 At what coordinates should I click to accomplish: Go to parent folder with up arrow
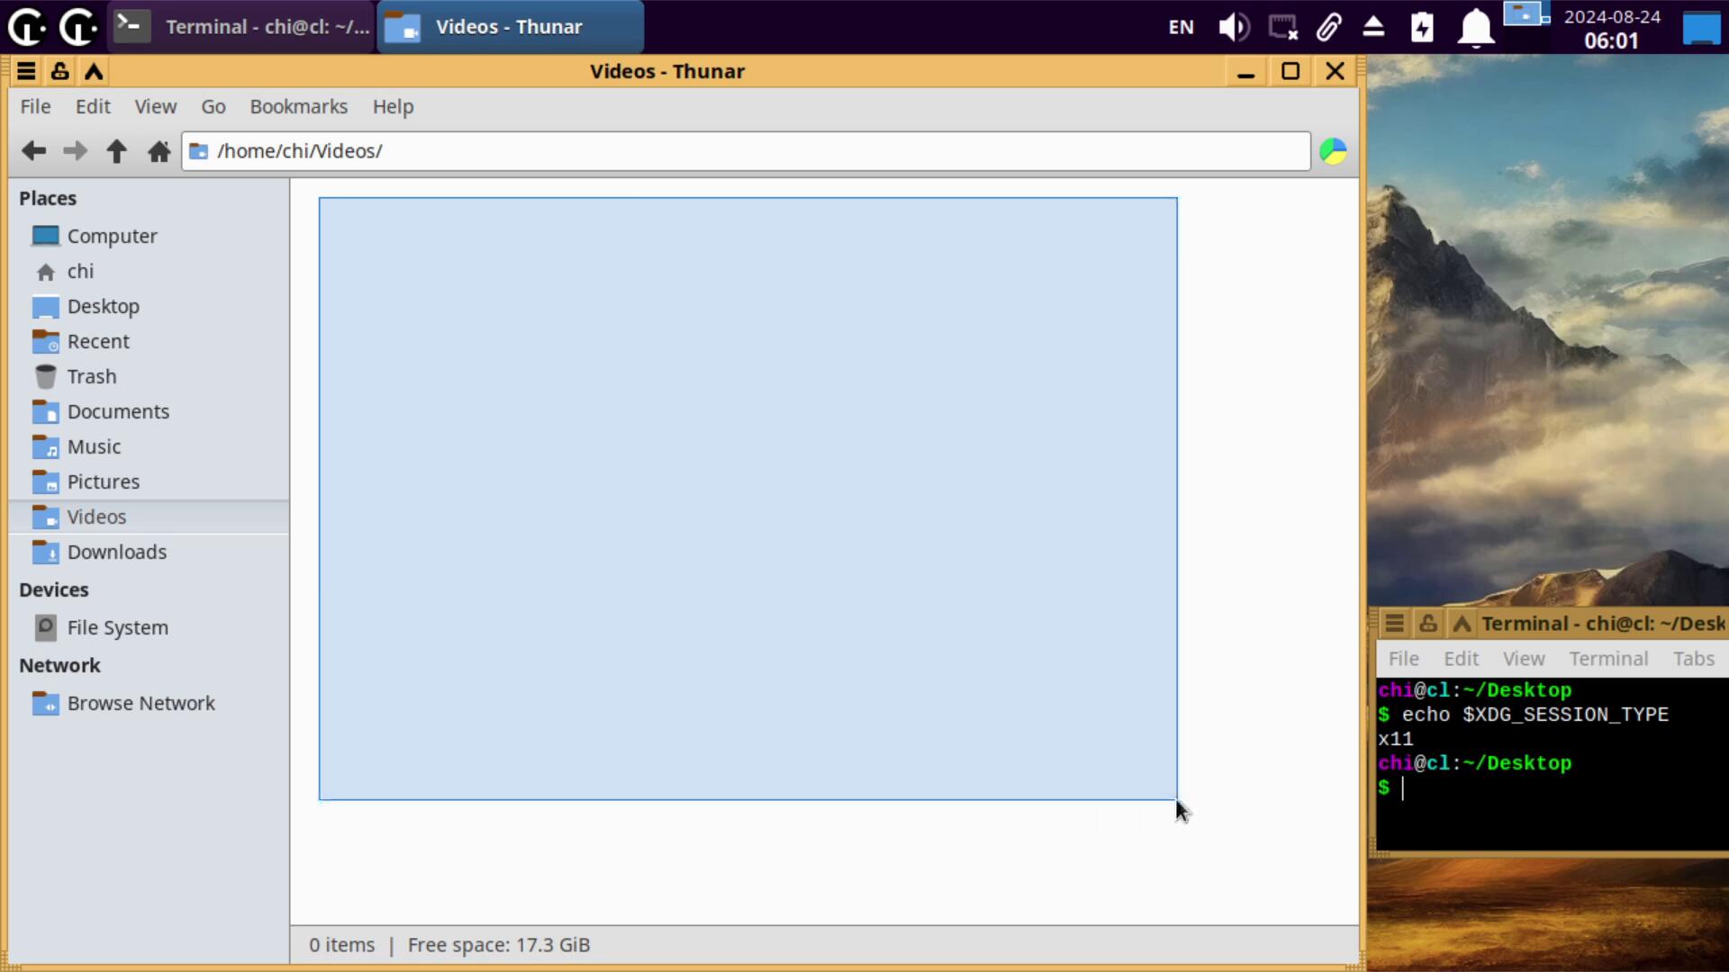116,151
